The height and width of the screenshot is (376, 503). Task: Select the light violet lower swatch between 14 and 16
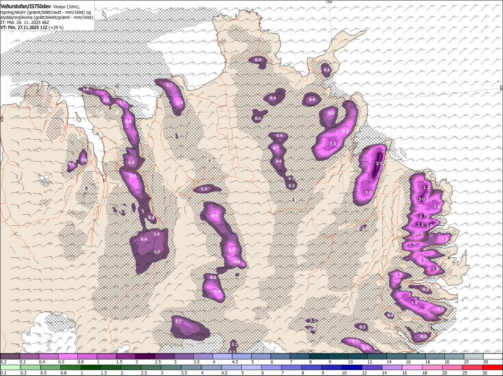pyautogui.click(x=392, y=367)
